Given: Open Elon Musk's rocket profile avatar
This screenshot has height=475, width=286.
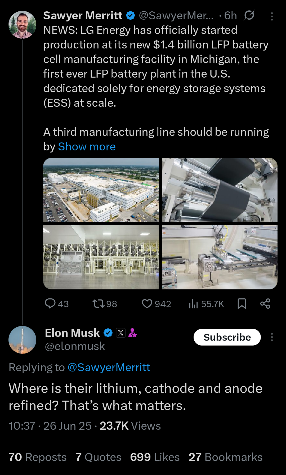Looking at the screenshot, I should pos(23,340).
